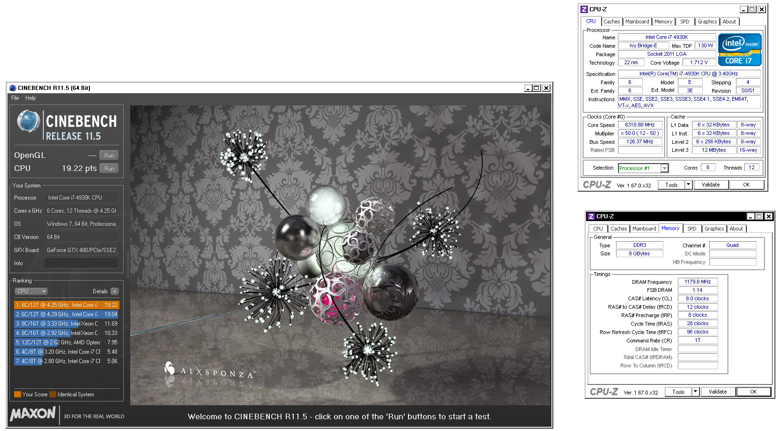Switch to CPU tab in lower CPU-Z window
Screen dimensions: 780x431
(x=598, y=229)
